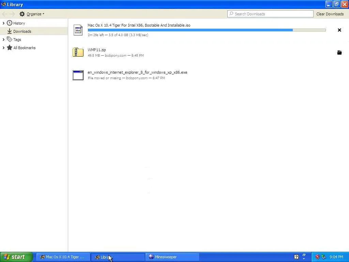This screenshot has height=262, width=349.
Task: Open containing folder for WMP11.zip
Action: tap(339, 53)
